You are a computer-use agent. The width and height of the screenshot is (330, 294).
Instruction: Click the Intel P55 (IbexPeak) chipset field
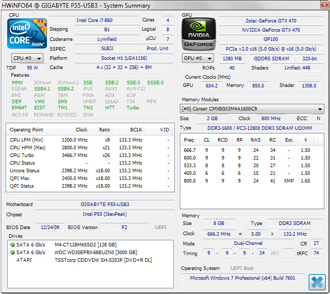point(105,214)
